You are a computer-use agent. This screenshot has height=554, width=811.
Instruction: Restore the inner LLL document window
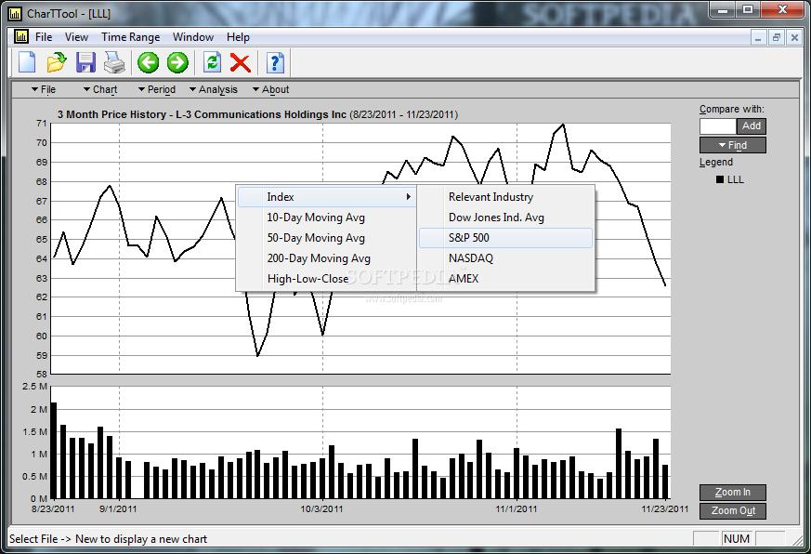[777, 37]
